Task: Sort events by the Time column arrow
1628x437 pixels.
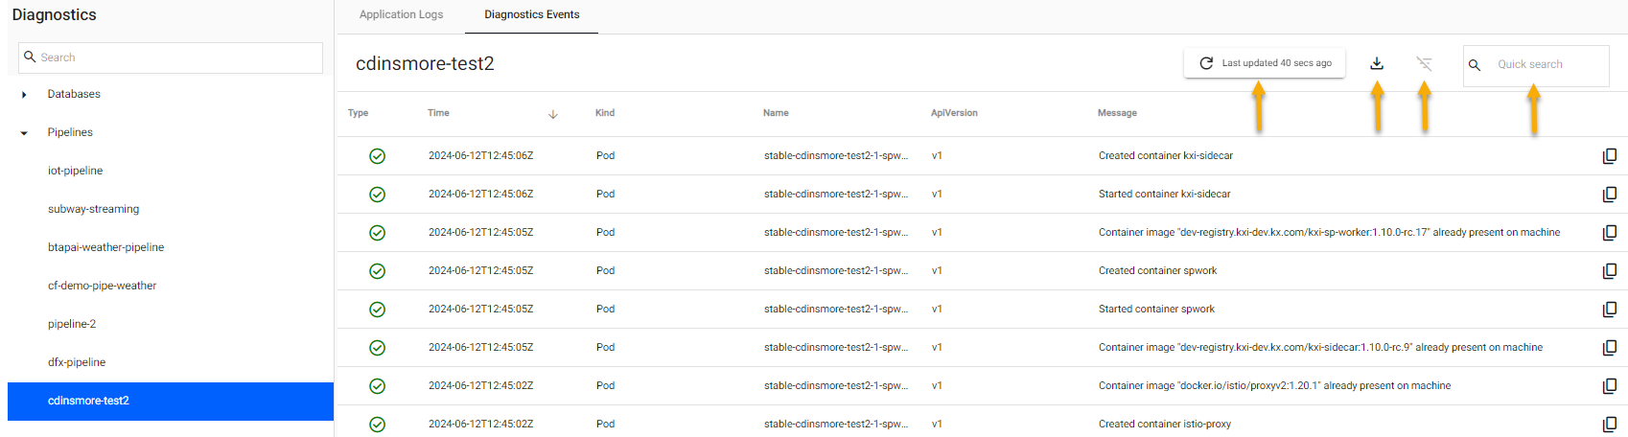Action: point(552,114)
